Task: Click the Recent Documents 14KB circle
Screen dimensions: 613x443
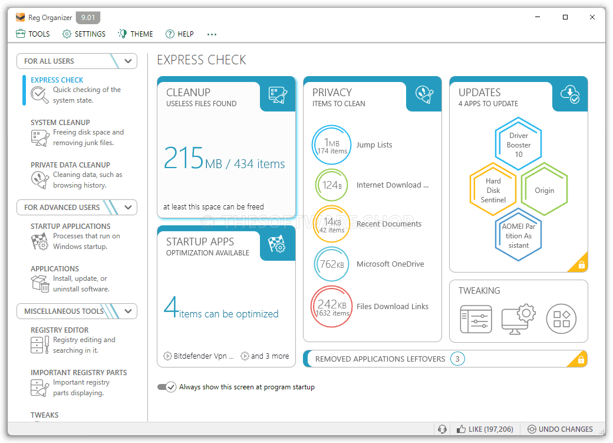Action: (x=331, y=224)
